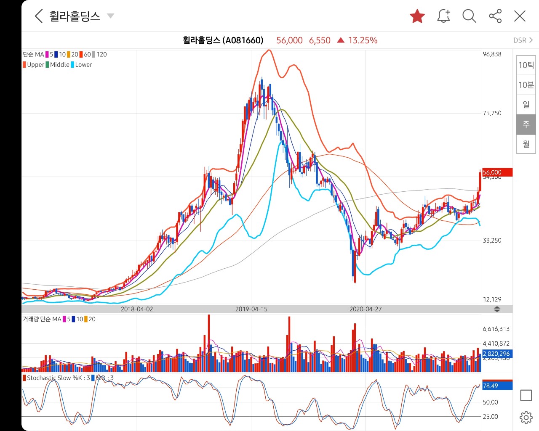Click the stock title 휠라홀딩스 (A081660)
The height and width of the screenshot is (431, 539).
coord(223,40)
